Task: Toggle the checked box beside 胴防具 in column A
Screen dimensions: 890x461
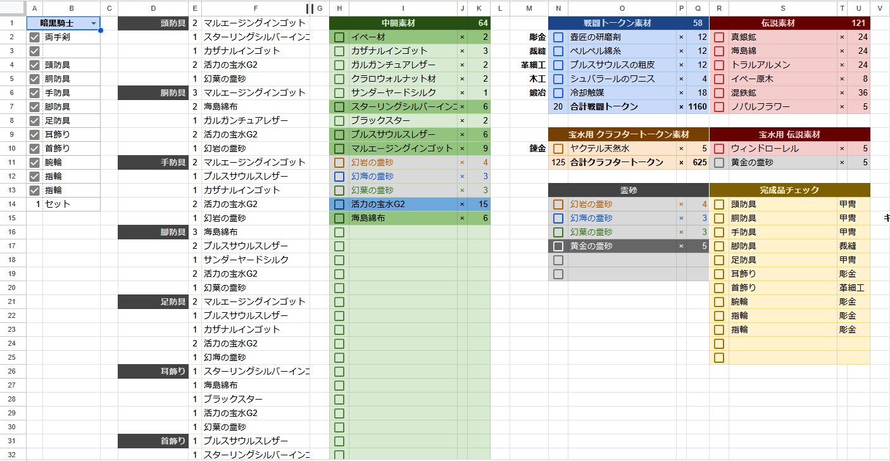Action: point(35,79)
